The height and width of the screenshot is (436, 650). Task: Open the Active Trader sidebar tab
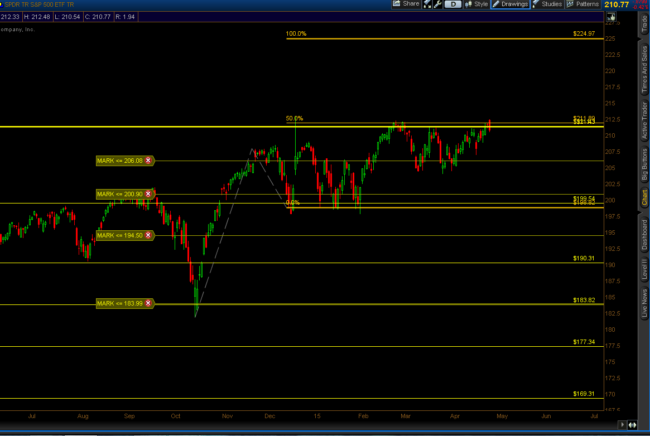tap(644, 120)
